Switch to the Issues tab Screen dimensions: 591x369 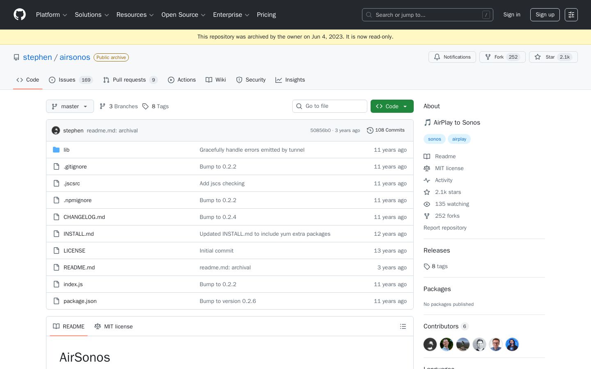pos(71,80)
